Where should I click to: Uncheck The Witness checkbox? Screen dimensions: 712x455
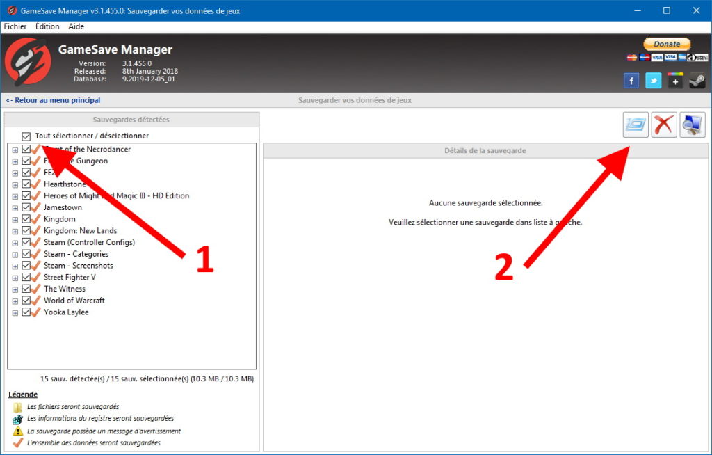[26, 289]
